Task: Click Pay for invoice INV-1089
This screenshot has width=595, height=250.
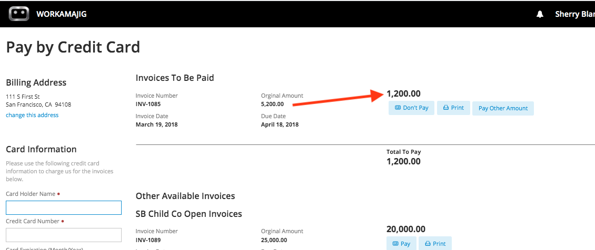Action: coord(401,244)
